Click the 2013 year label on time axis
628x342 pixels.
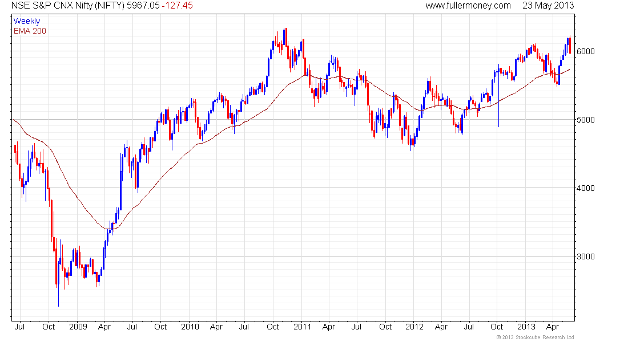(526, 327)
